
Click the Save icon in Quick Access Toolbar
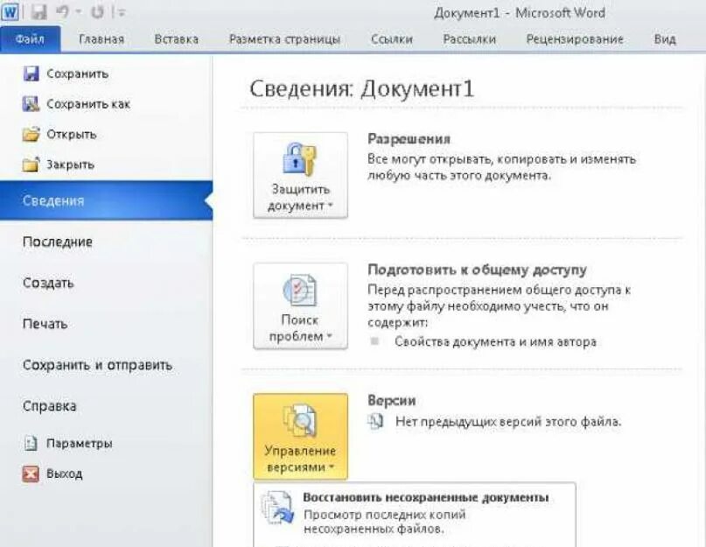[38, 12]
